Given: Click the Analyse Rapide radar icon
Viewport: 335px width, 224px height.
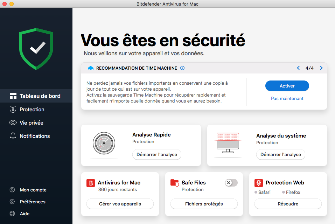Looking at the screenshot, I should pyautogui.click(x=104, y=143).
